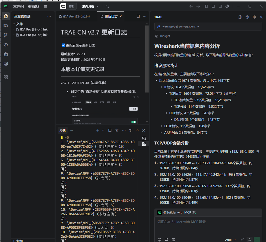The image size is (266, 242).
Task: Open terminal panel more actions ellipsis
Action: click(x=124, y=130)
